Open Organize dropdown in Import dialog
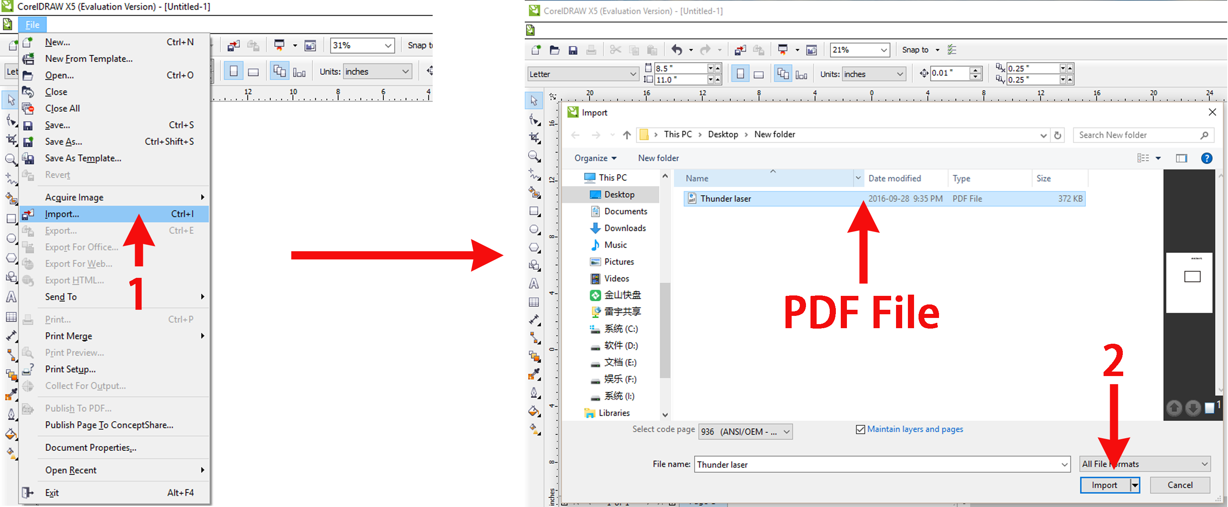This screenshot has height=507, width=1228. 595,158
